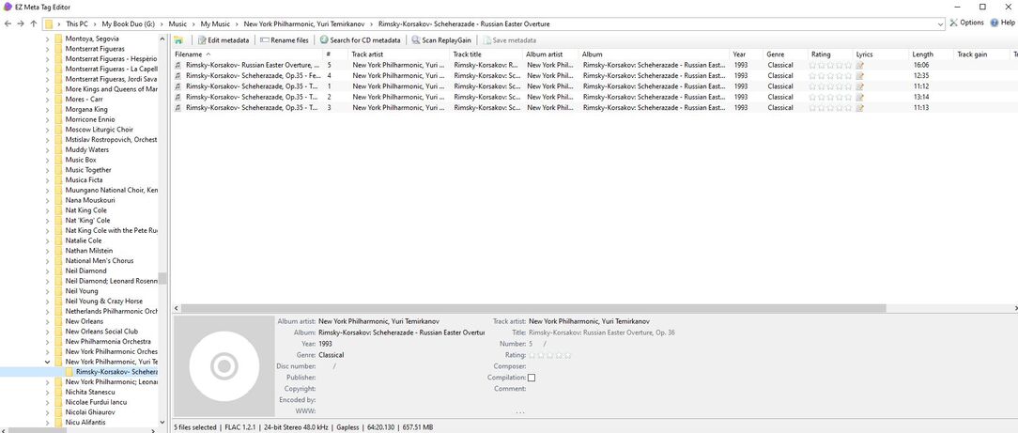Expand the New Orleans Social Club folder
The width and height of the screenshot is (1018, 433).
[x=47, y=331]
